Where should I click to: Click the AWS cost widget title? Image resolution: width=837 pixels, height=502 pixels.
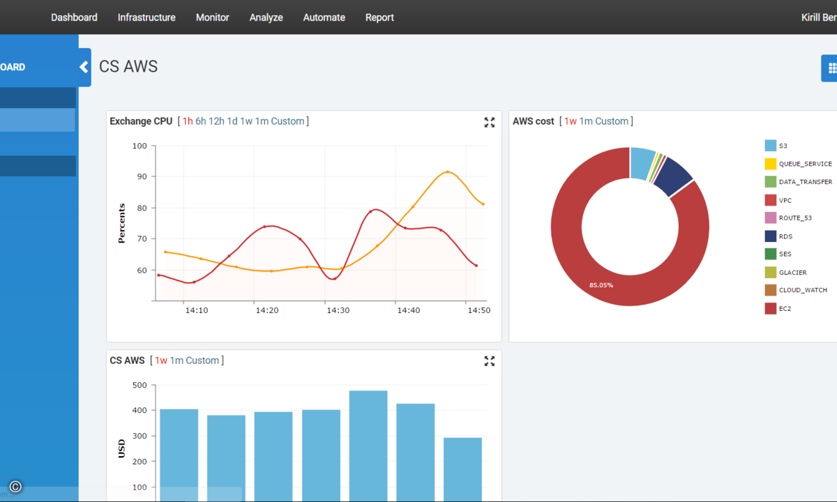[534, 121]
